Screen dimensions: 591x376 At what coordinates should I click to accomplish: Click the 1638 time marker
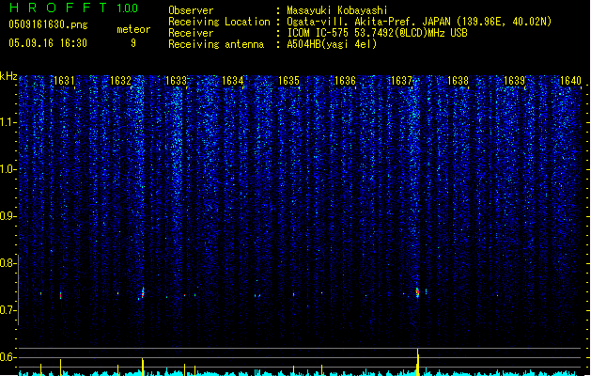point(458,81)
